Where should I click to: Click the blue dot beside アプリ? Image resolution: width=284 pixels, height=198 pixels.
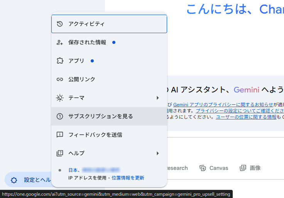[92, 61]
